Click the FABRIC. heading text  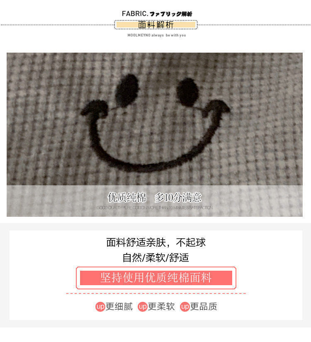(135, 14)
